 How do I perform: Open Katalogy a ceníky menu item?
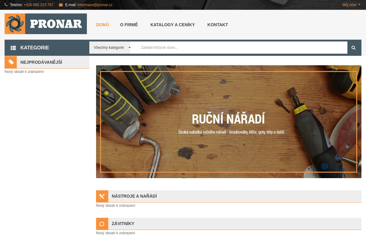[173, 25]
